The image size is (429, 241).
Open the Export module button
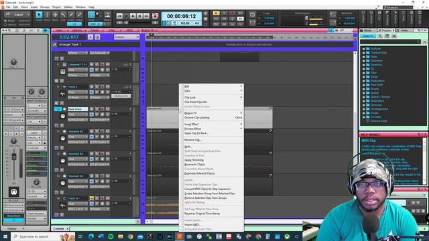click(17, 15)
